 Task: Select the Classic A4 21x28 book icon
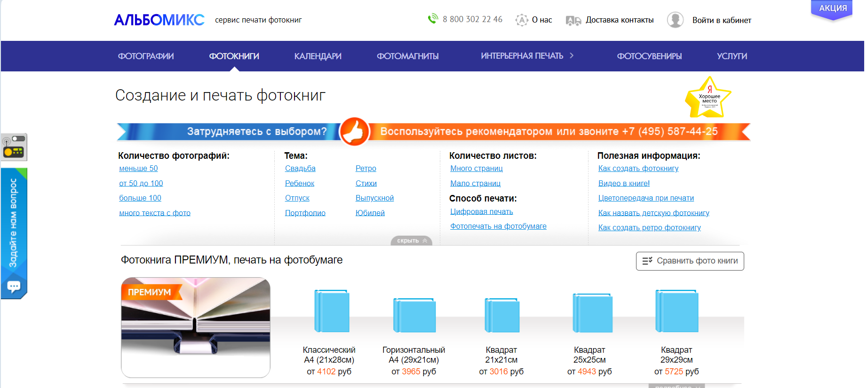point(332,311)
